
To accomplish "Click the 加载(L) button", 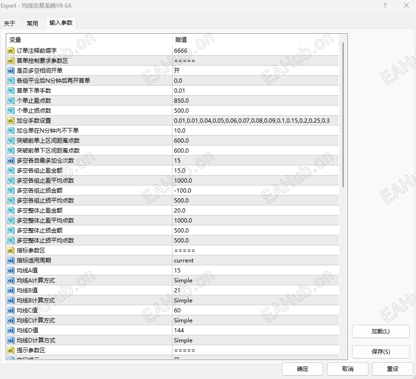I will coord(381,331).
